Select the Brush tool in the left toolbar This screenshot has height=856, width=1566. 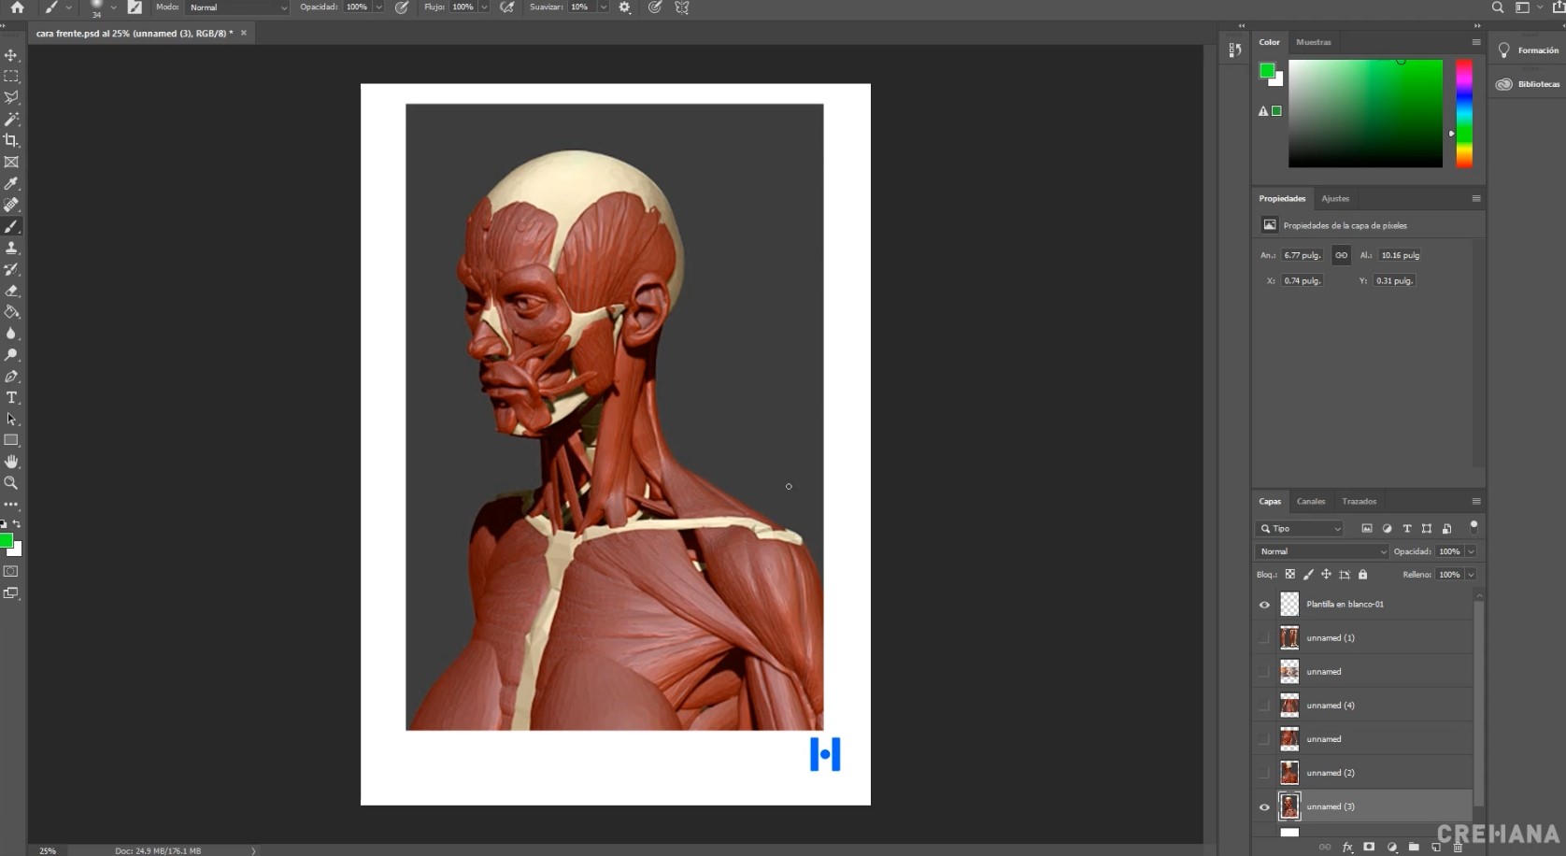coord(11,227)
